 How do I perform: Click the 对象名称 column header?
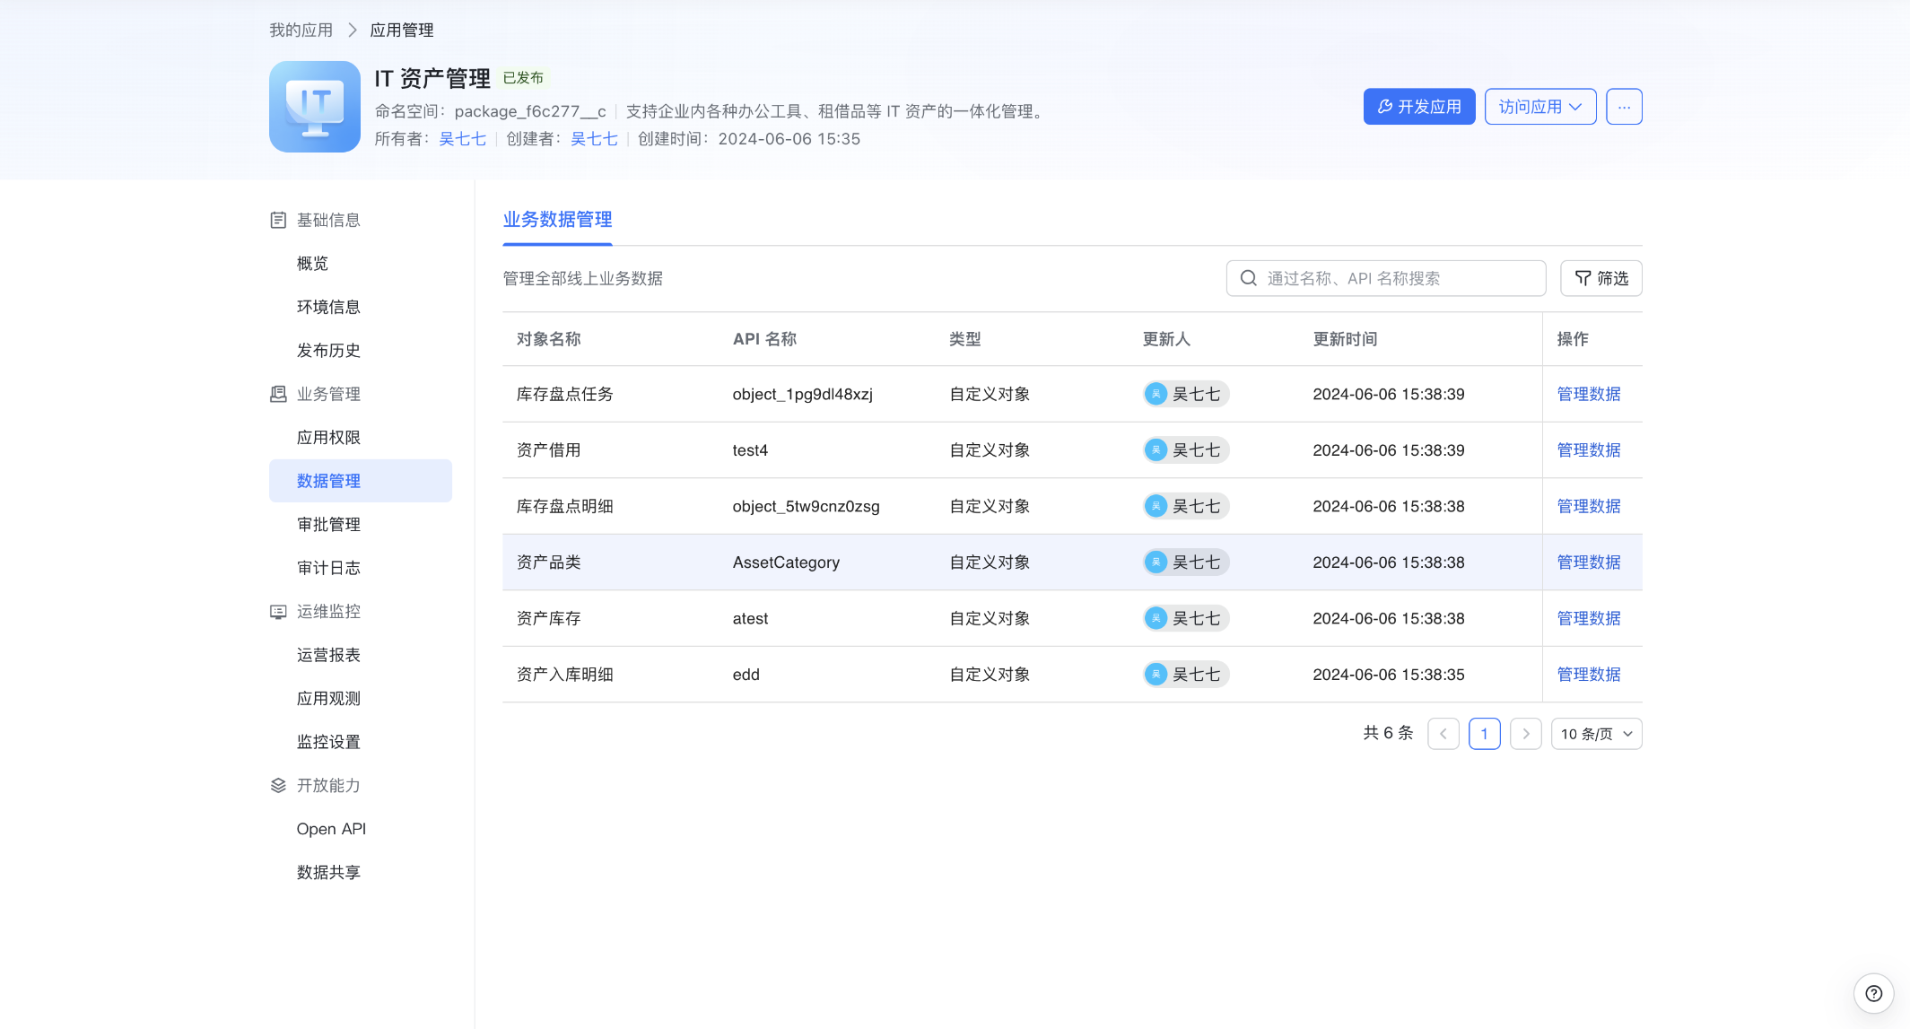coord(548,339)
